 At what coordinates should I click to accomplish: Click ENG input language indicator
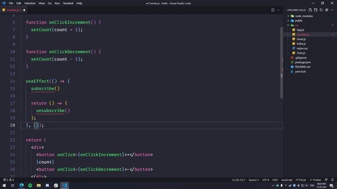pyautogui.click(x=312, y=185)
